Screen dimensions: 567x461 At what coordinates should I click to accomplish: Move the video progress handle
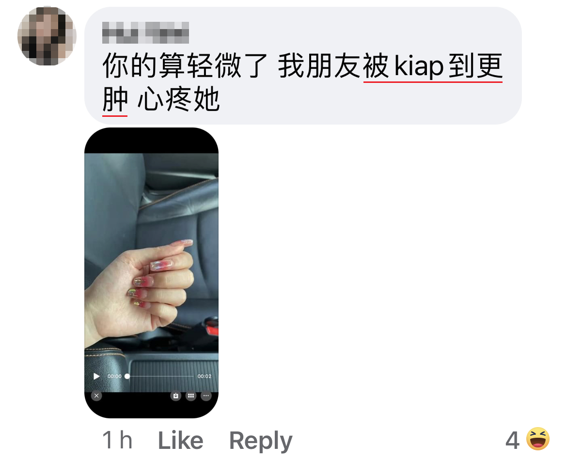coord(127,376)
